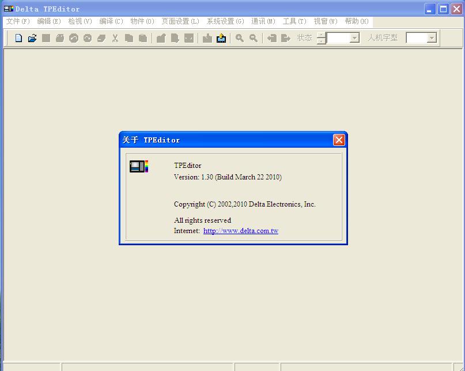Open the http://www.delta.com.tw link
465x371 pixels.
pos(241,231)
